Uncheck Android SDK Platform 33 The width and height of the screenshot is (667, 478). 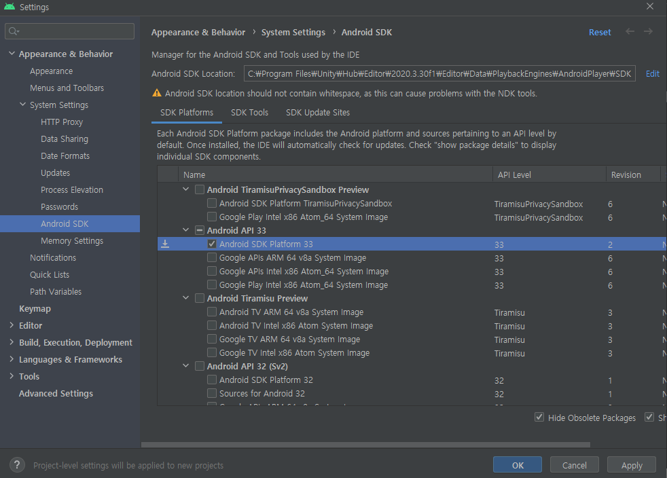[x=212, y=244]
